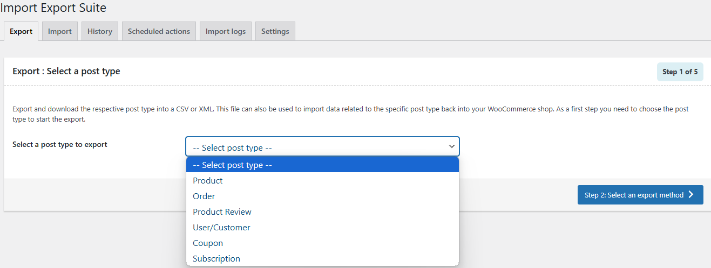Click Step 2: Select an export method button
Screen dimensions: 711x268
pos(640,195)
